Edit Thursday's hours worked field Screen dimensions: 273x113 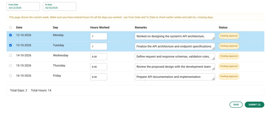[99, 67]
